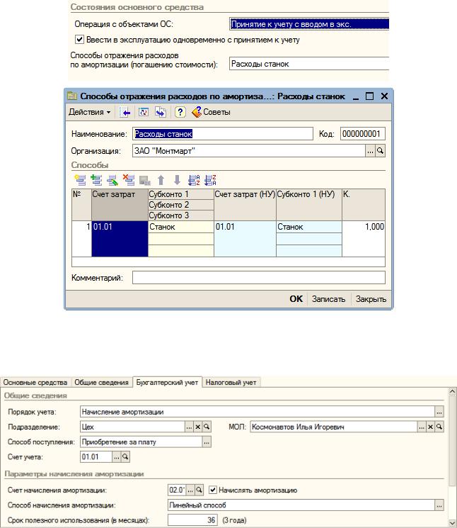Click the ellipsis button of Способ поступления field
This screenshot has height=528, width=457.
tap(207, 442)
